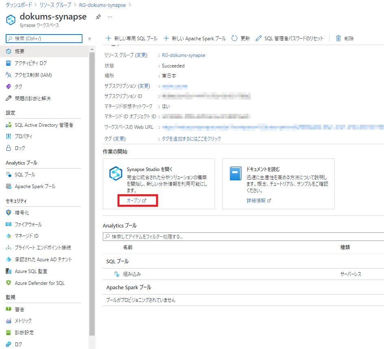Open the RG-dokums-synapse resource group link
384x349 pixels.
183,55
